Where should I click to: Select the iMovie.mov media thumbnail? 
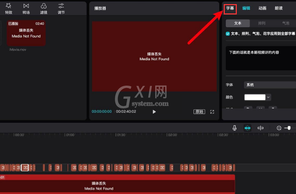click(x=26, y=33)
